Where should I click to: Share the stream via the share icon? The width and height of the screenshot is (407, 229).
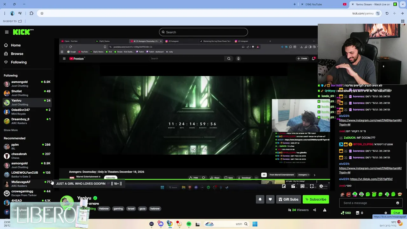click(314, 210)
